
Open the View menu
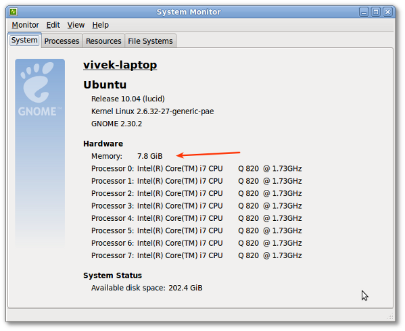pyautogui.click(x=76, y=25)
